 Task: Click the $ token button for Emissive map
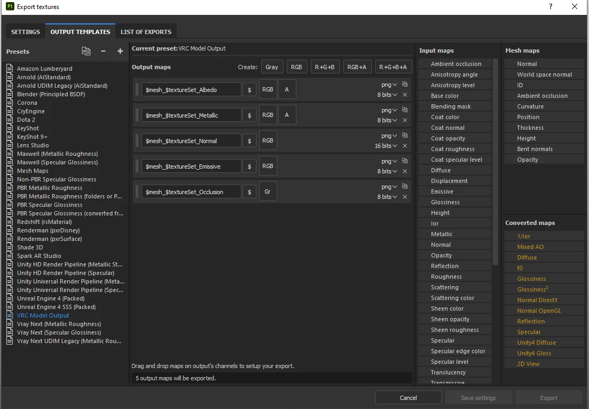[250, 166]
